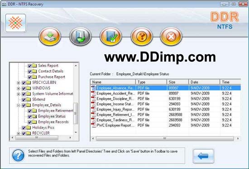
Task: Sort files by the Date column header
Action: click(x=204, y=82)
